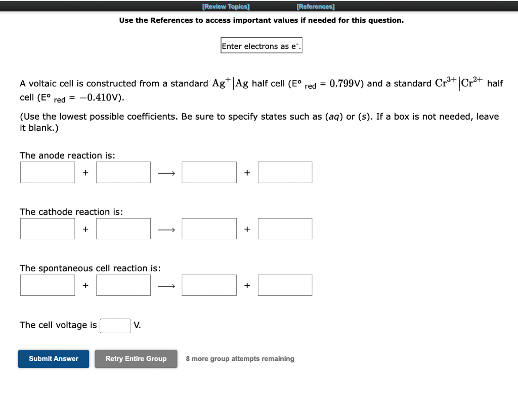Click the first anode product box after the arrow
The height and width of the screenshot is (417, 518).
pyautogui.click(x=209, y=172)
